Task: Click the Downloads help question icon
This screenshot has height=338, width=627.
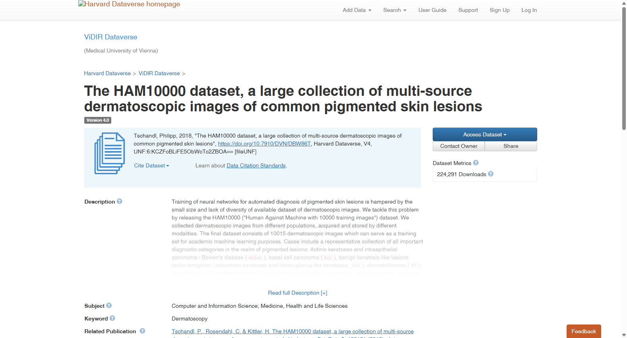Action: click(x=491, y=174)
